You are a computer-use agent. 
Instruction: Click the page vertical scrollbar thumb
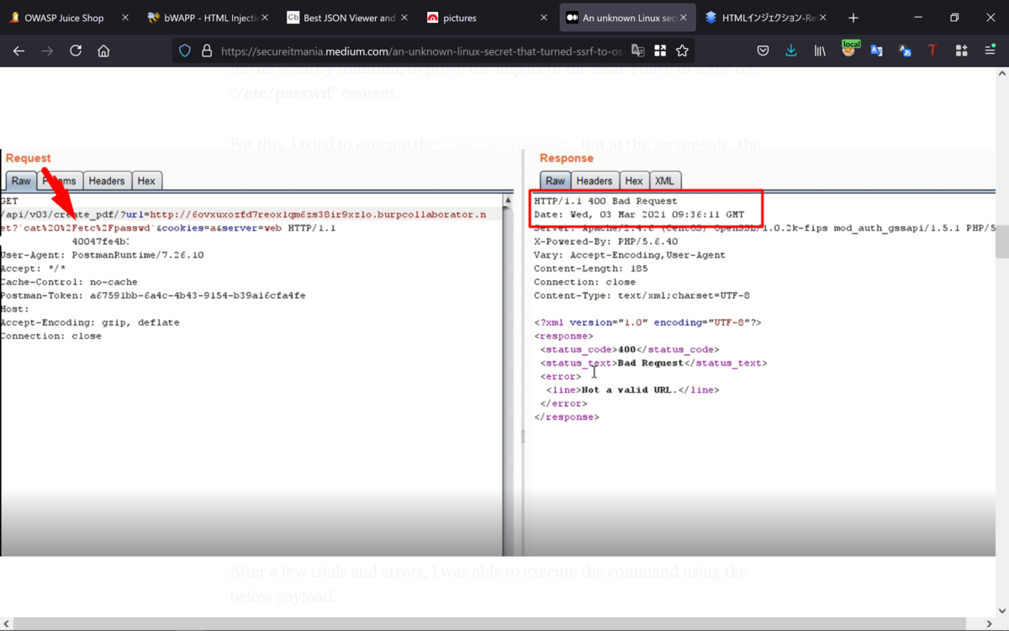1002,242
